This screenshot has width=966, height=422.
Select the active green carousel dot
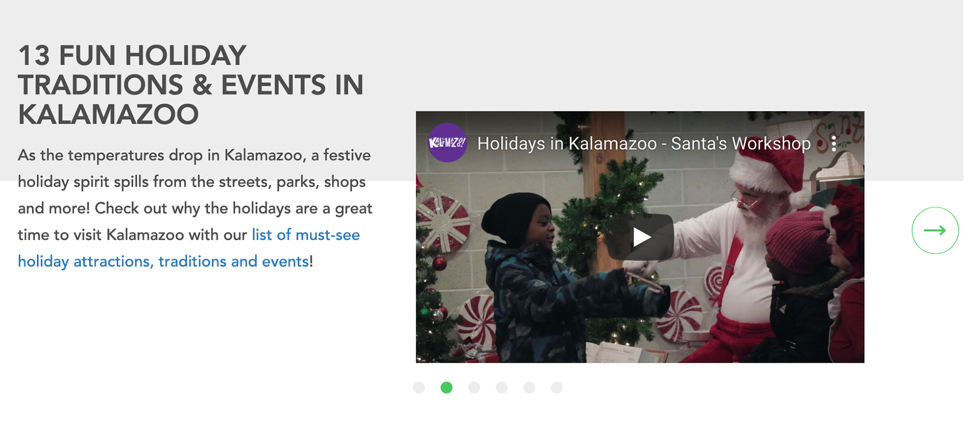point(446,387)
